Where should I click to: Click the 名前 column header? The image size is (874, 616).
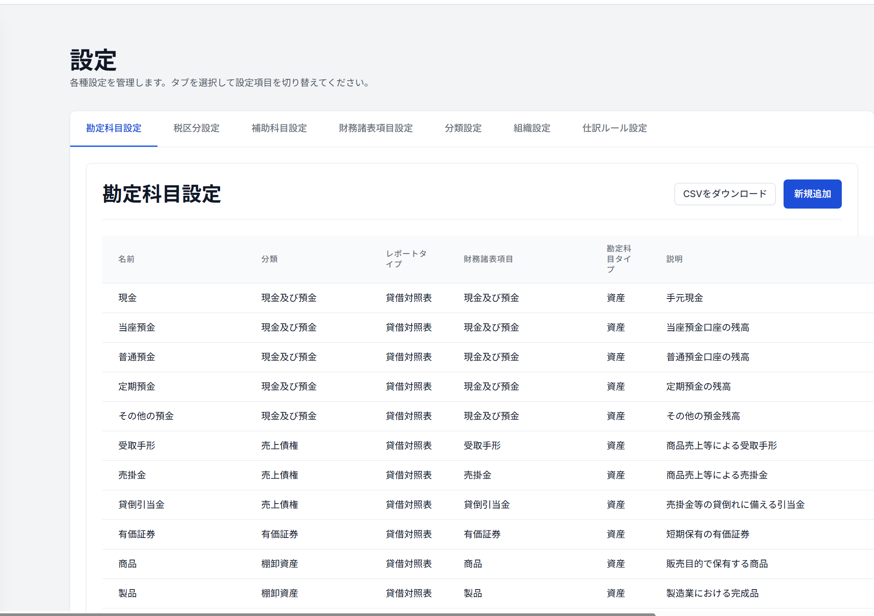point(126,259)
